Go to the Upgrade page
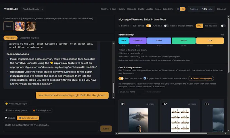This screenshot has width=230, height=138. (x=131, y=9)
